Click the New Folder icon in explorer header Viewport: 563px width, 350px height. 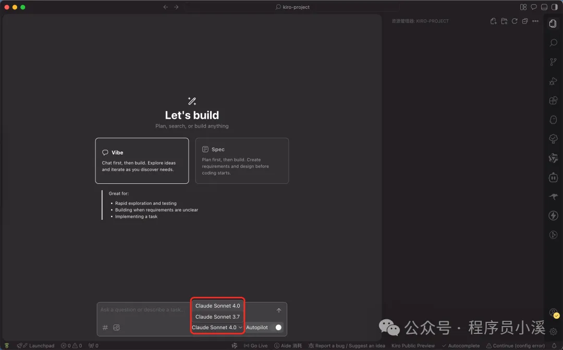(x=504, y=21)
